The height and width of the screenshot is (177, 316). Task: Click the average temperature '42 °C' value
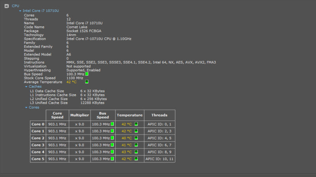click(71, 82)
